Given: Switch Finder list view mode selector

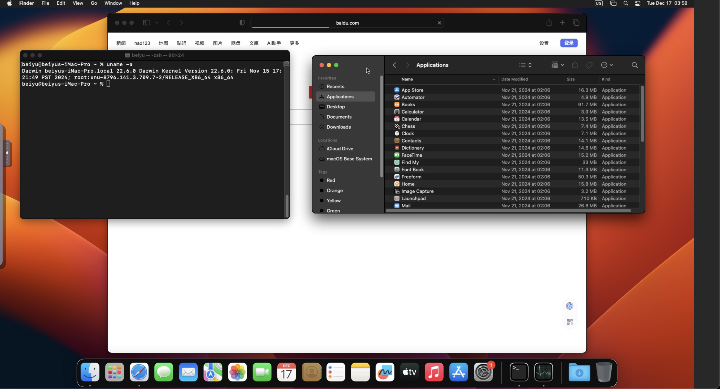Looking at the screenshot, I should [x=525, y=65].
